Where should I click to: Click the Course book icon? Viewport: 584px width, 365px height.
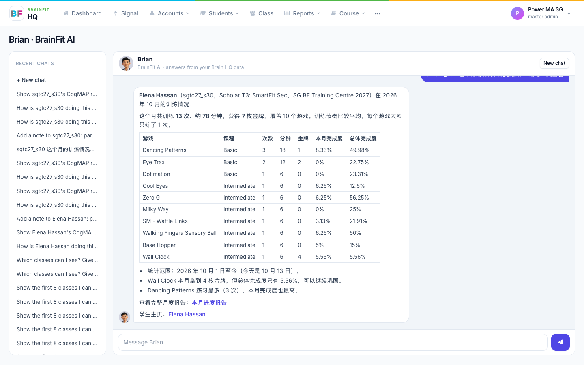coord(334,13)
